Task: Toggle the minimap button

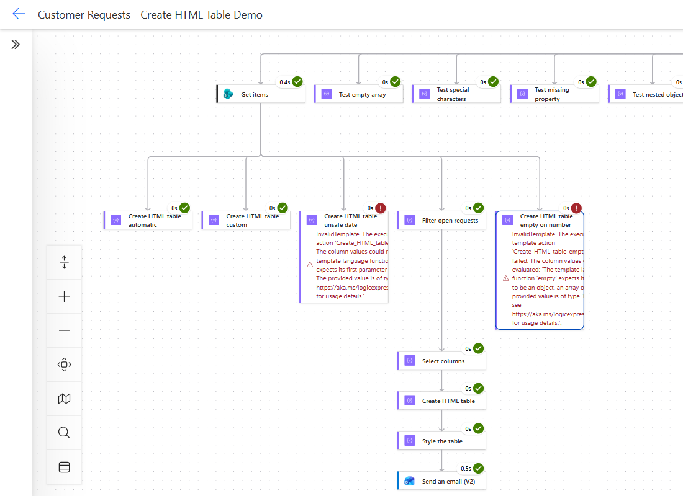Action: coord(64,399)
